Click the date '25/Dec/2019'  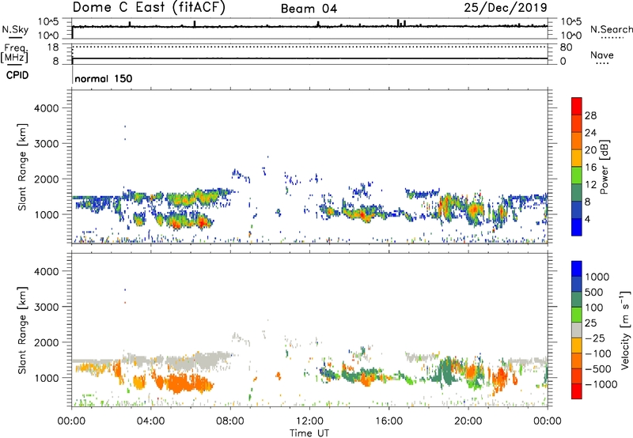[506, 8]
